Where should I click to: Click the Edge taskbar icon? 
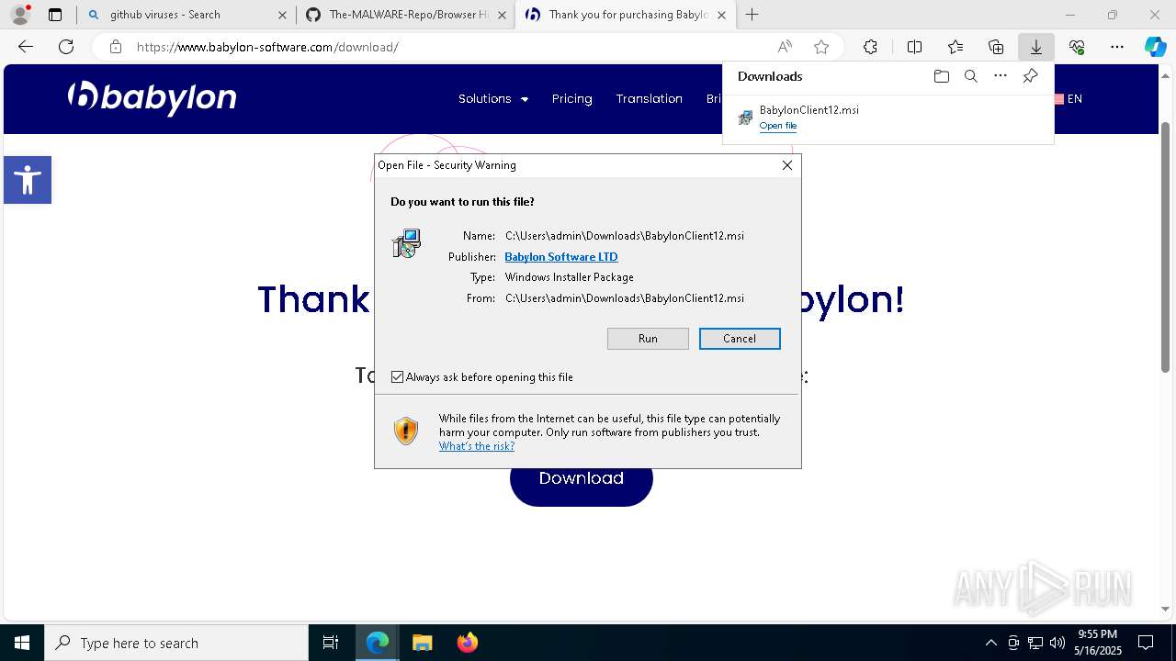click(378, 643)
